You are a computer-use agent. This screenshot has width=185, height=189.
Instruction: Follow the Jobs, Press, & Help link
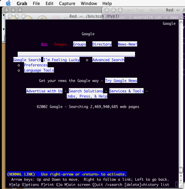click(x=87, y=96)
